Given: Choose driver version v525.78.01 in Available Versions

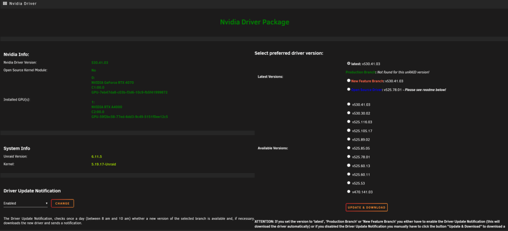Looking at the screenshot, I should point(348,157).
